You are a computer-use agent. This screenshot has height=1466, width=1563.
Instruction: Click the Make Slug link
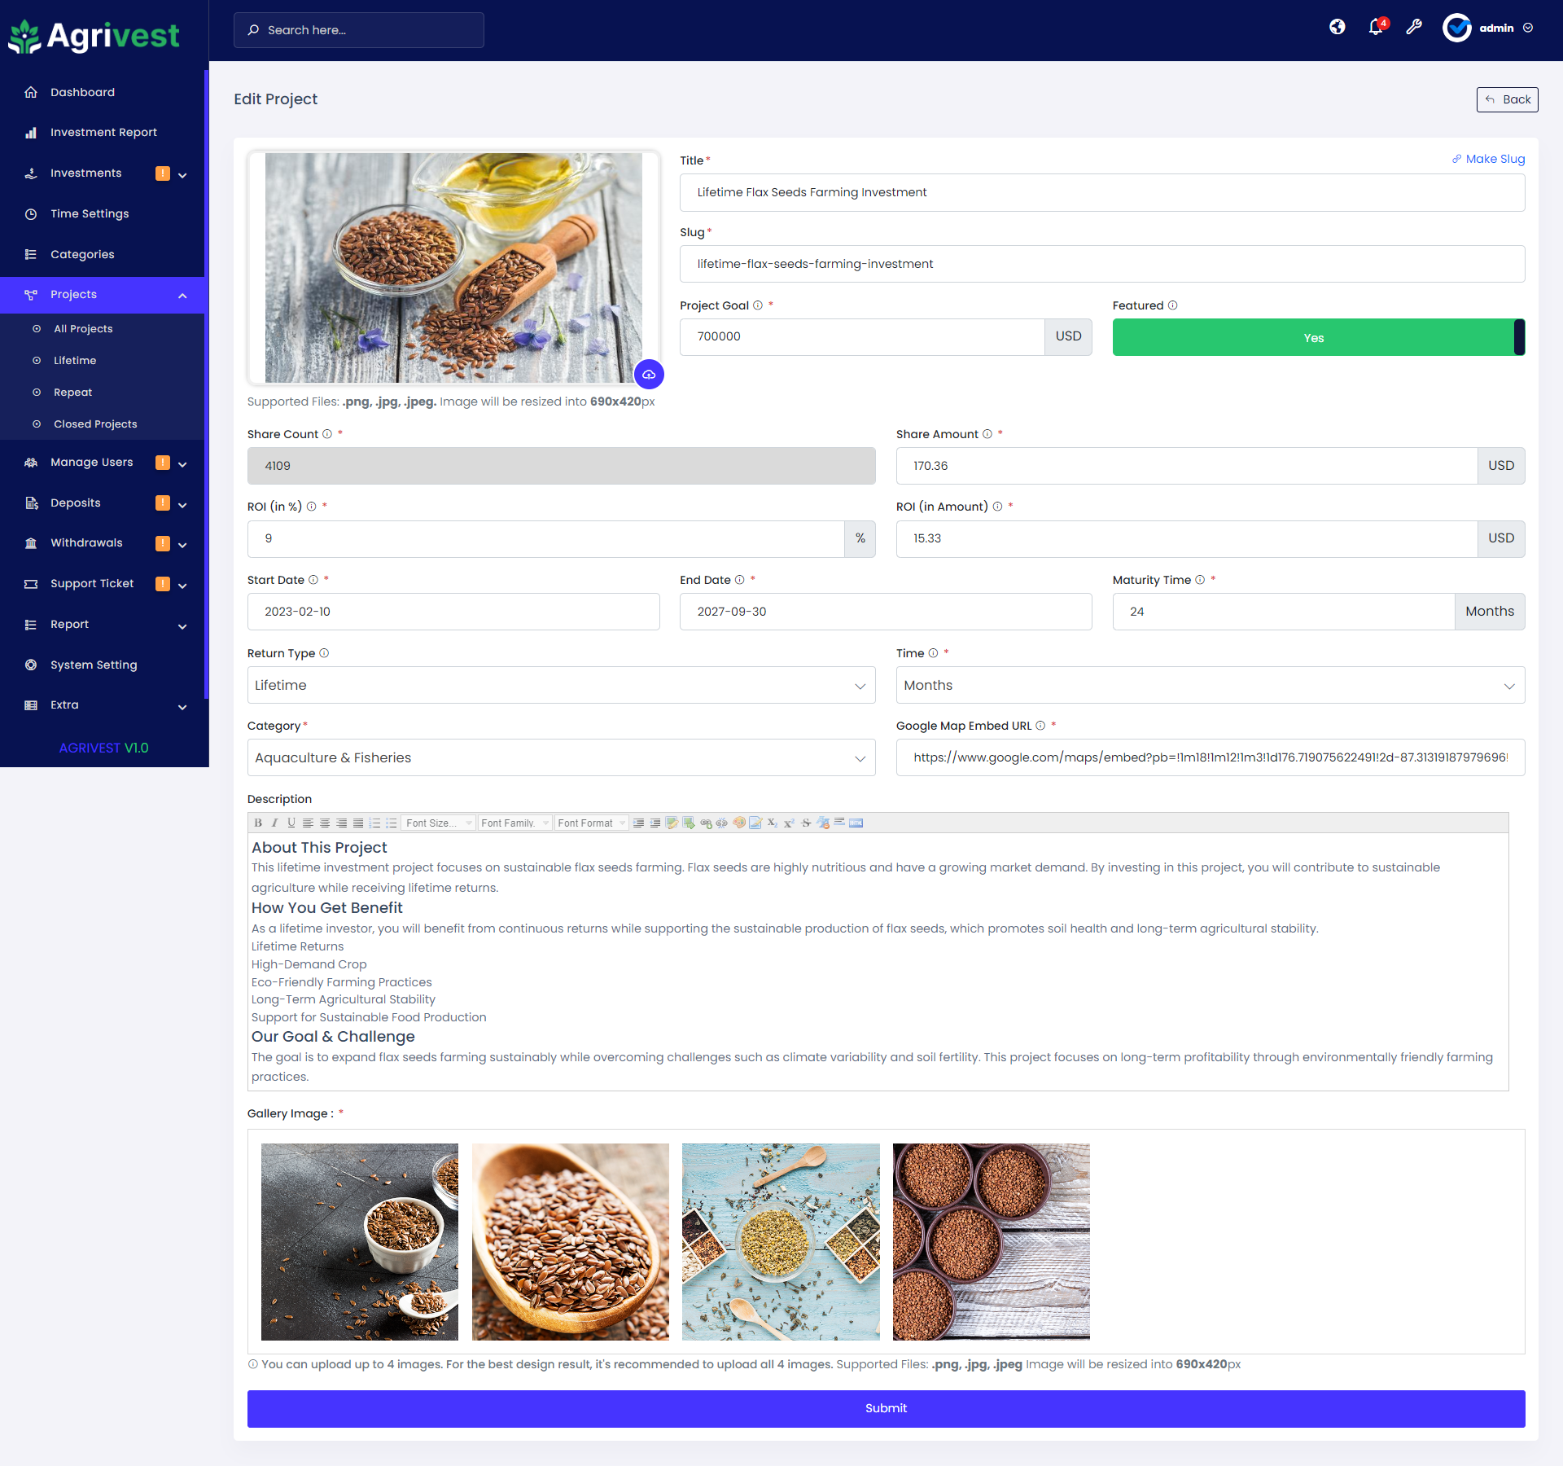[1488, 159]
